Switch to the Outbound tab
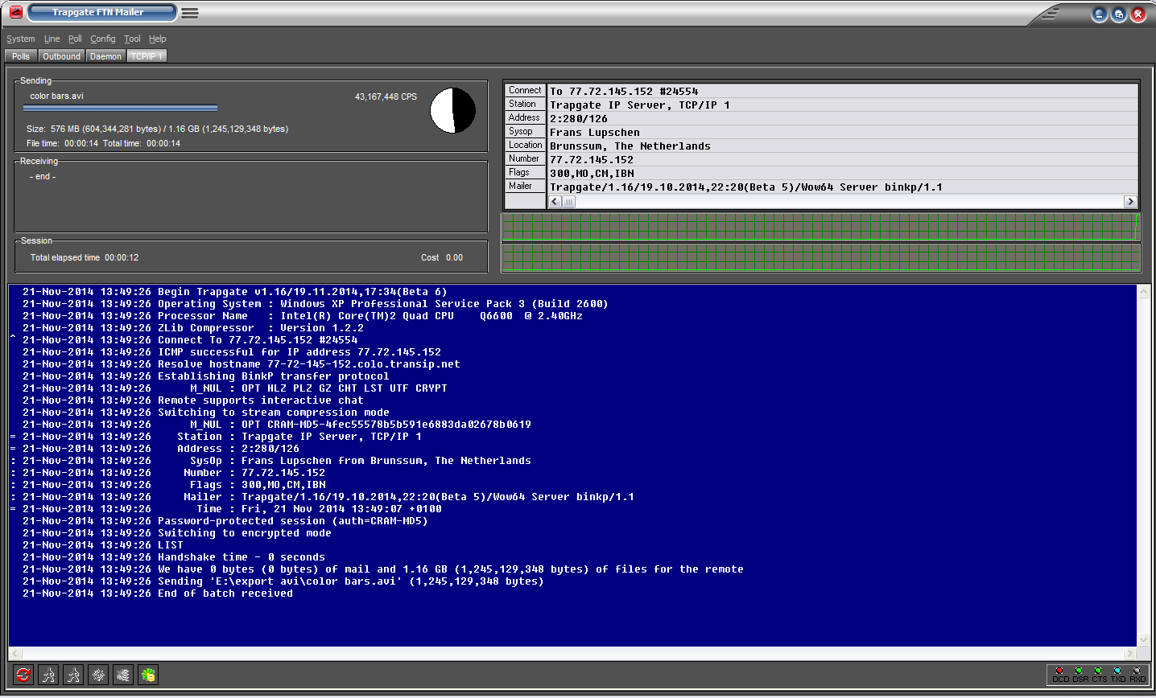1156x698 pixels. (x=61, y=56)
